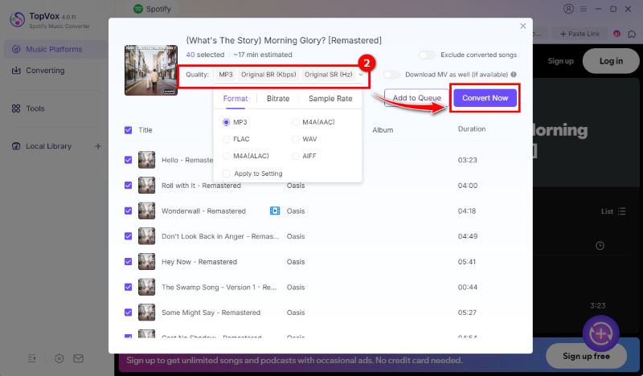
Task: Click the Paste Link button
Action: click(580, 34)
